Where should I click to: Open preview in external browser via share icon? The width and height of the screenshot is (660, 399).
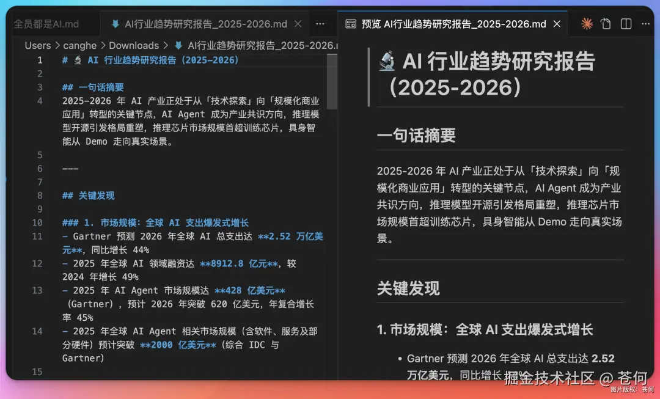(x=605, y=23)
